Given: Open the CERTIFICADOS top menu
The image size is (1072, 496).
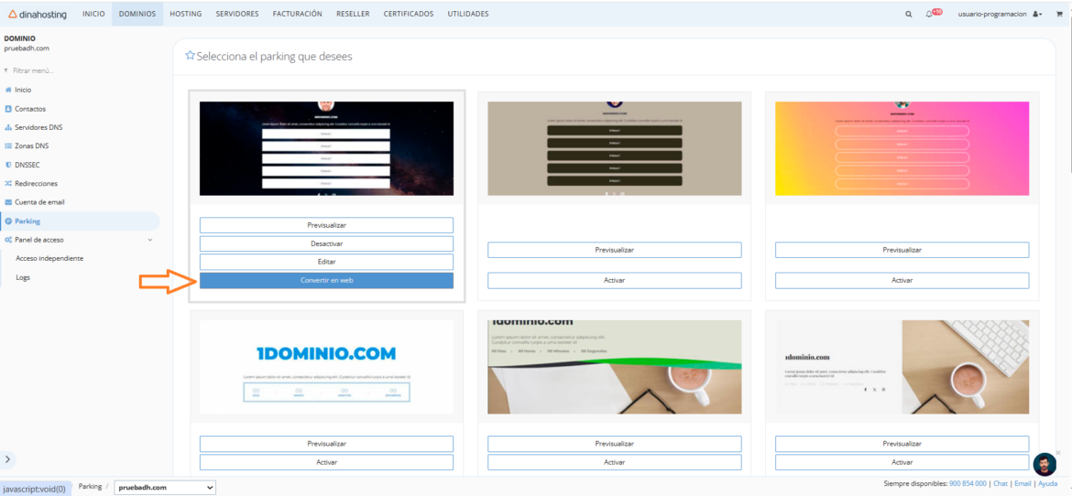Looking at the screenshot, I should tap(408, 14).
